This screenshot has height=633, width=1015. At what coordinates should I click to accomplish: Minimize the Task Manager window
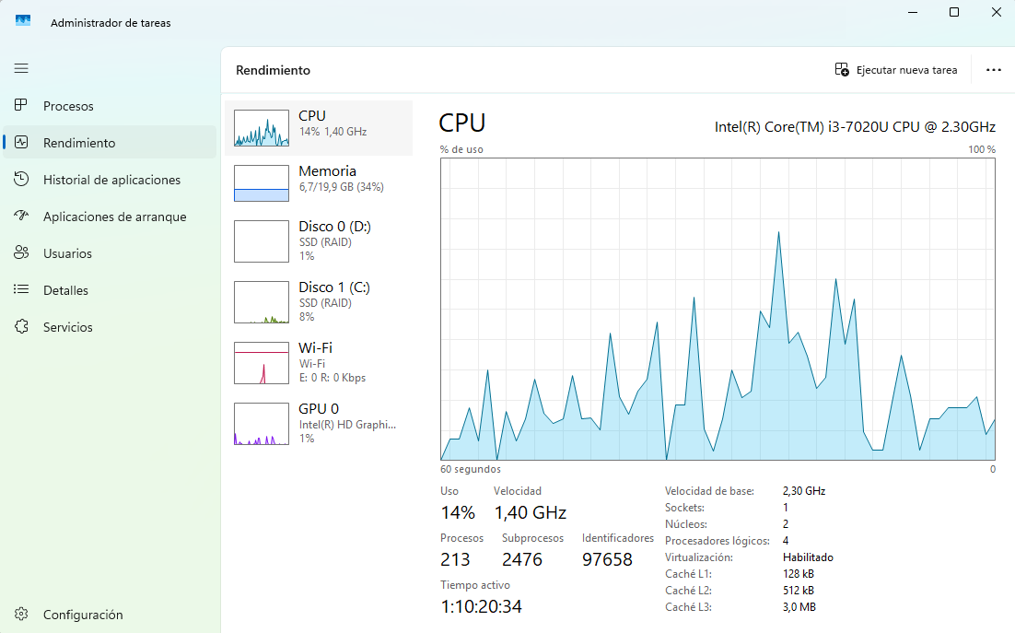(x=913, y=12)
